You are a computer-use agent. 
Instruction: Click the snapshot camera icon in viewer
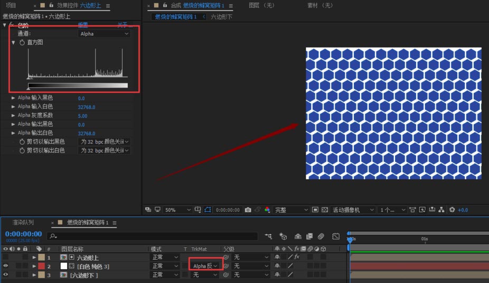[x=248, y=210]
